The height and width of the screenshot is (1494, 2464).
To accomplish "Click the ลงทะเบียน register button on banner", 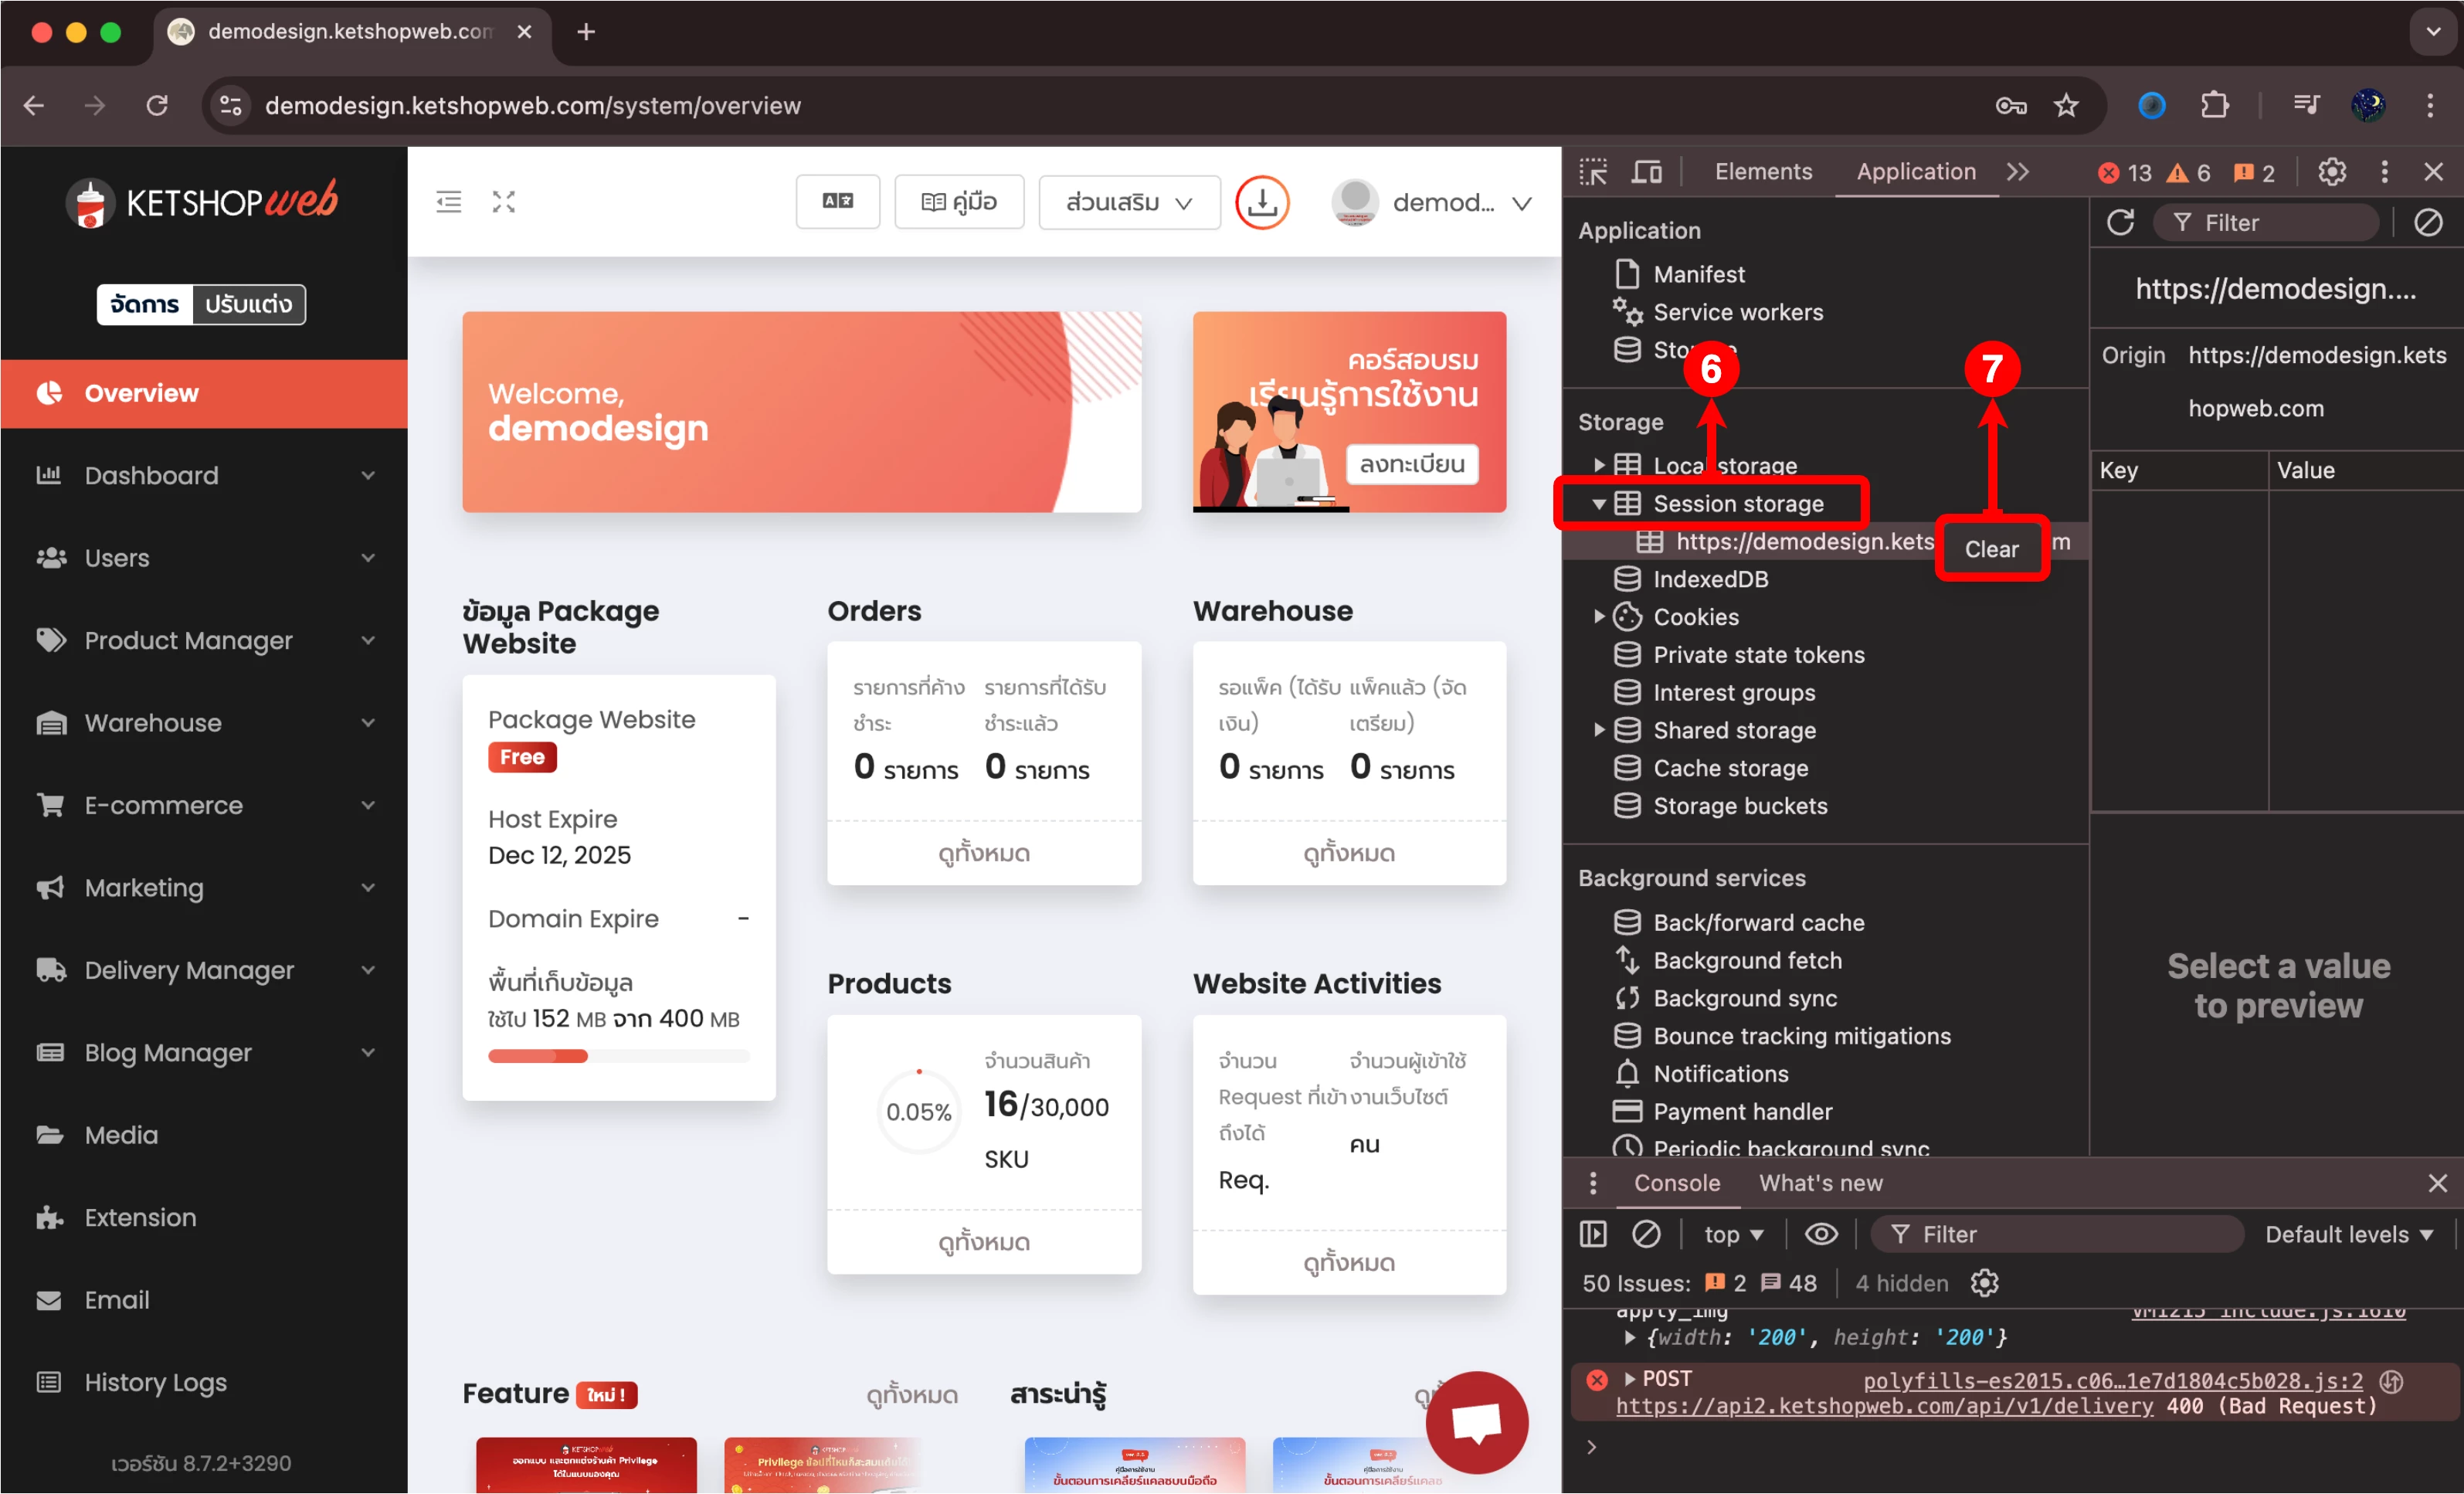I will click(1412, 464).
